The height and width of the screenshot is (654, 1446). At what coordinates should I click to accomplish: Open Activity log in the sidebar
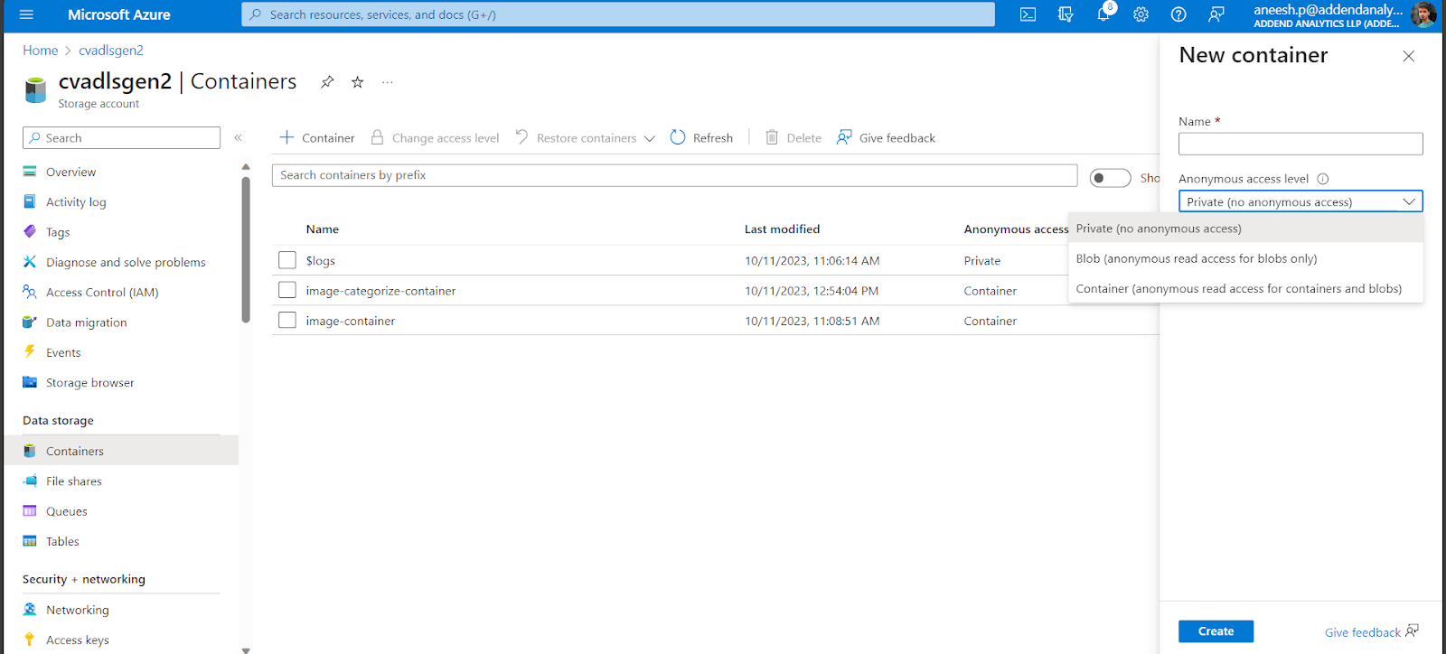click(x=76, y=202)
